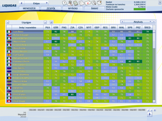Expand the Atrybuty dropdown

pos(150,22)
